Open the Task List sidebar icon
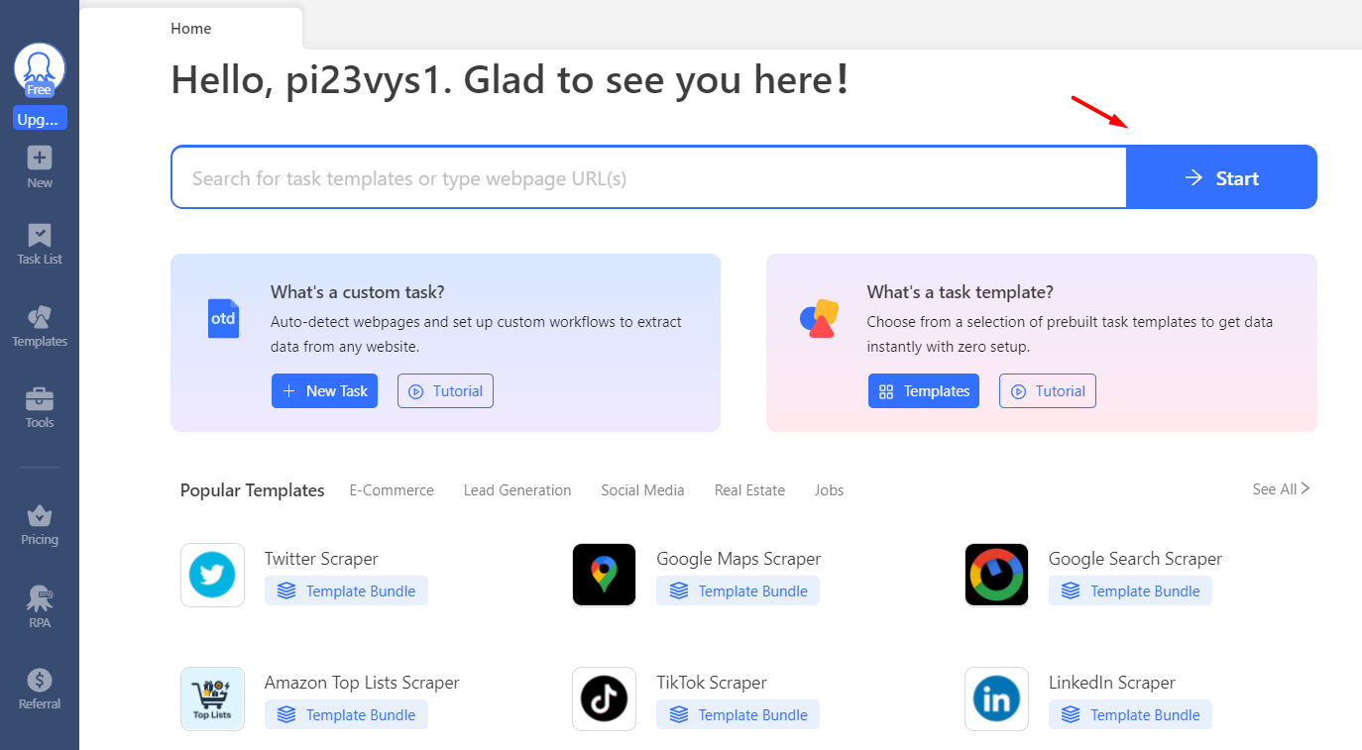 39,245
